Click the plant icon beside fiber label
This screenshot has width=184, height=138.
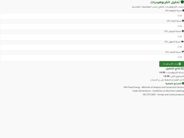tap(183, 52)
